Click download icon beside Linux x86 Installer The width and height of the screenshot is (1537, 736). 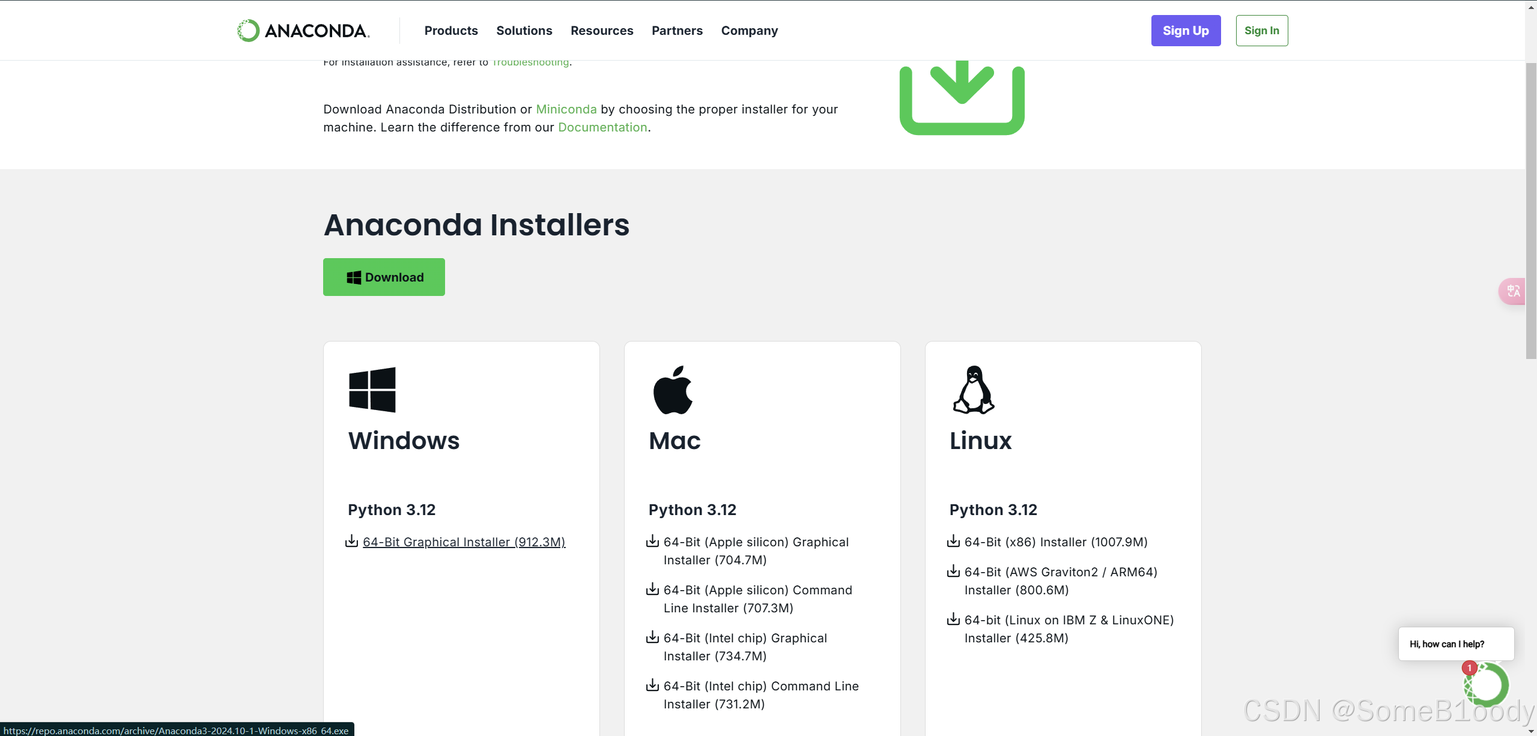(x=953, y=541)
